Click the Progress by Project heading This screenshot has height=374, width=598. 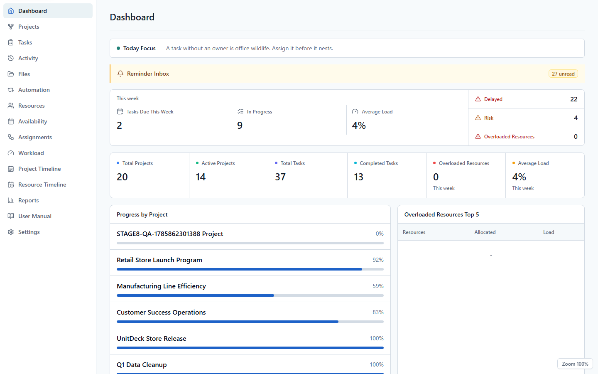tap(142, 214)
